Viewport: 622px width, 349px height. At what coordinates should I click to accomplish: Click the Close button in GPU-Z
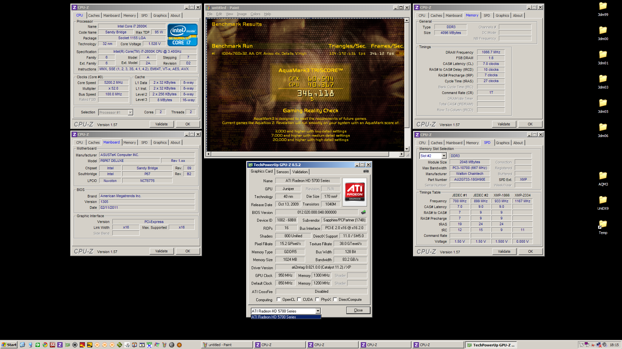tap(358, 310)
